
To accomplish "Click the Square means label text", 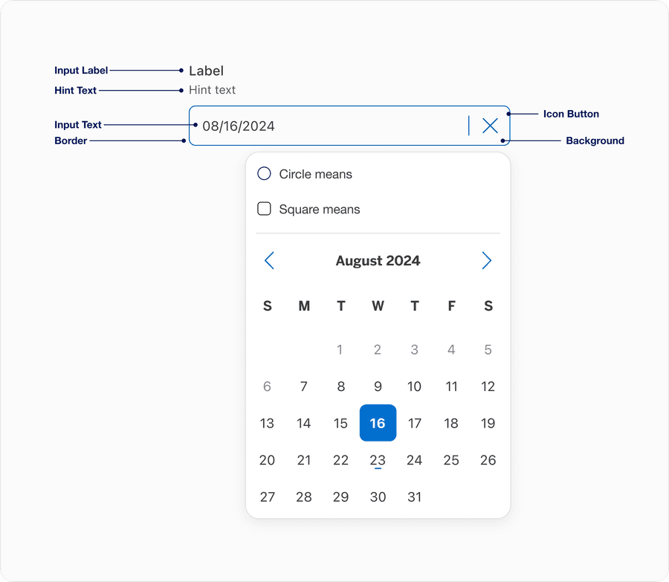I will click(319, 210).
